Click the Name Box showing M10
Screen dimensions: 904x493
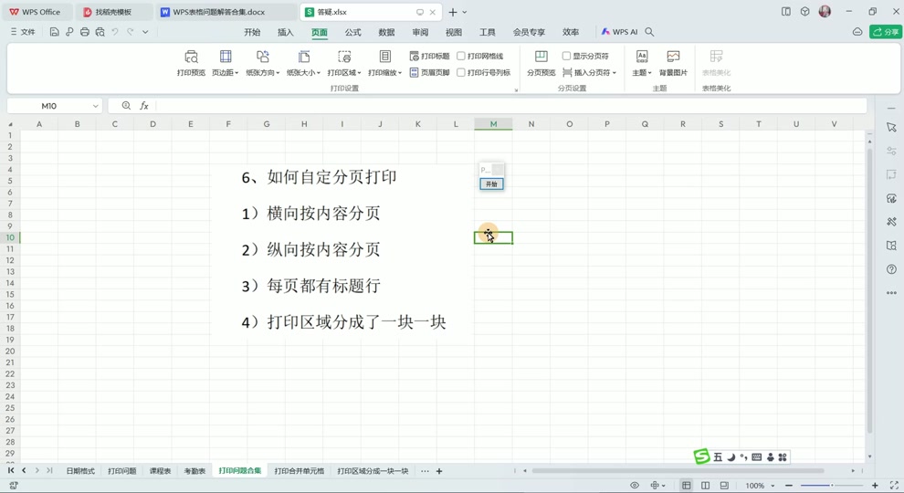point(49,106)
